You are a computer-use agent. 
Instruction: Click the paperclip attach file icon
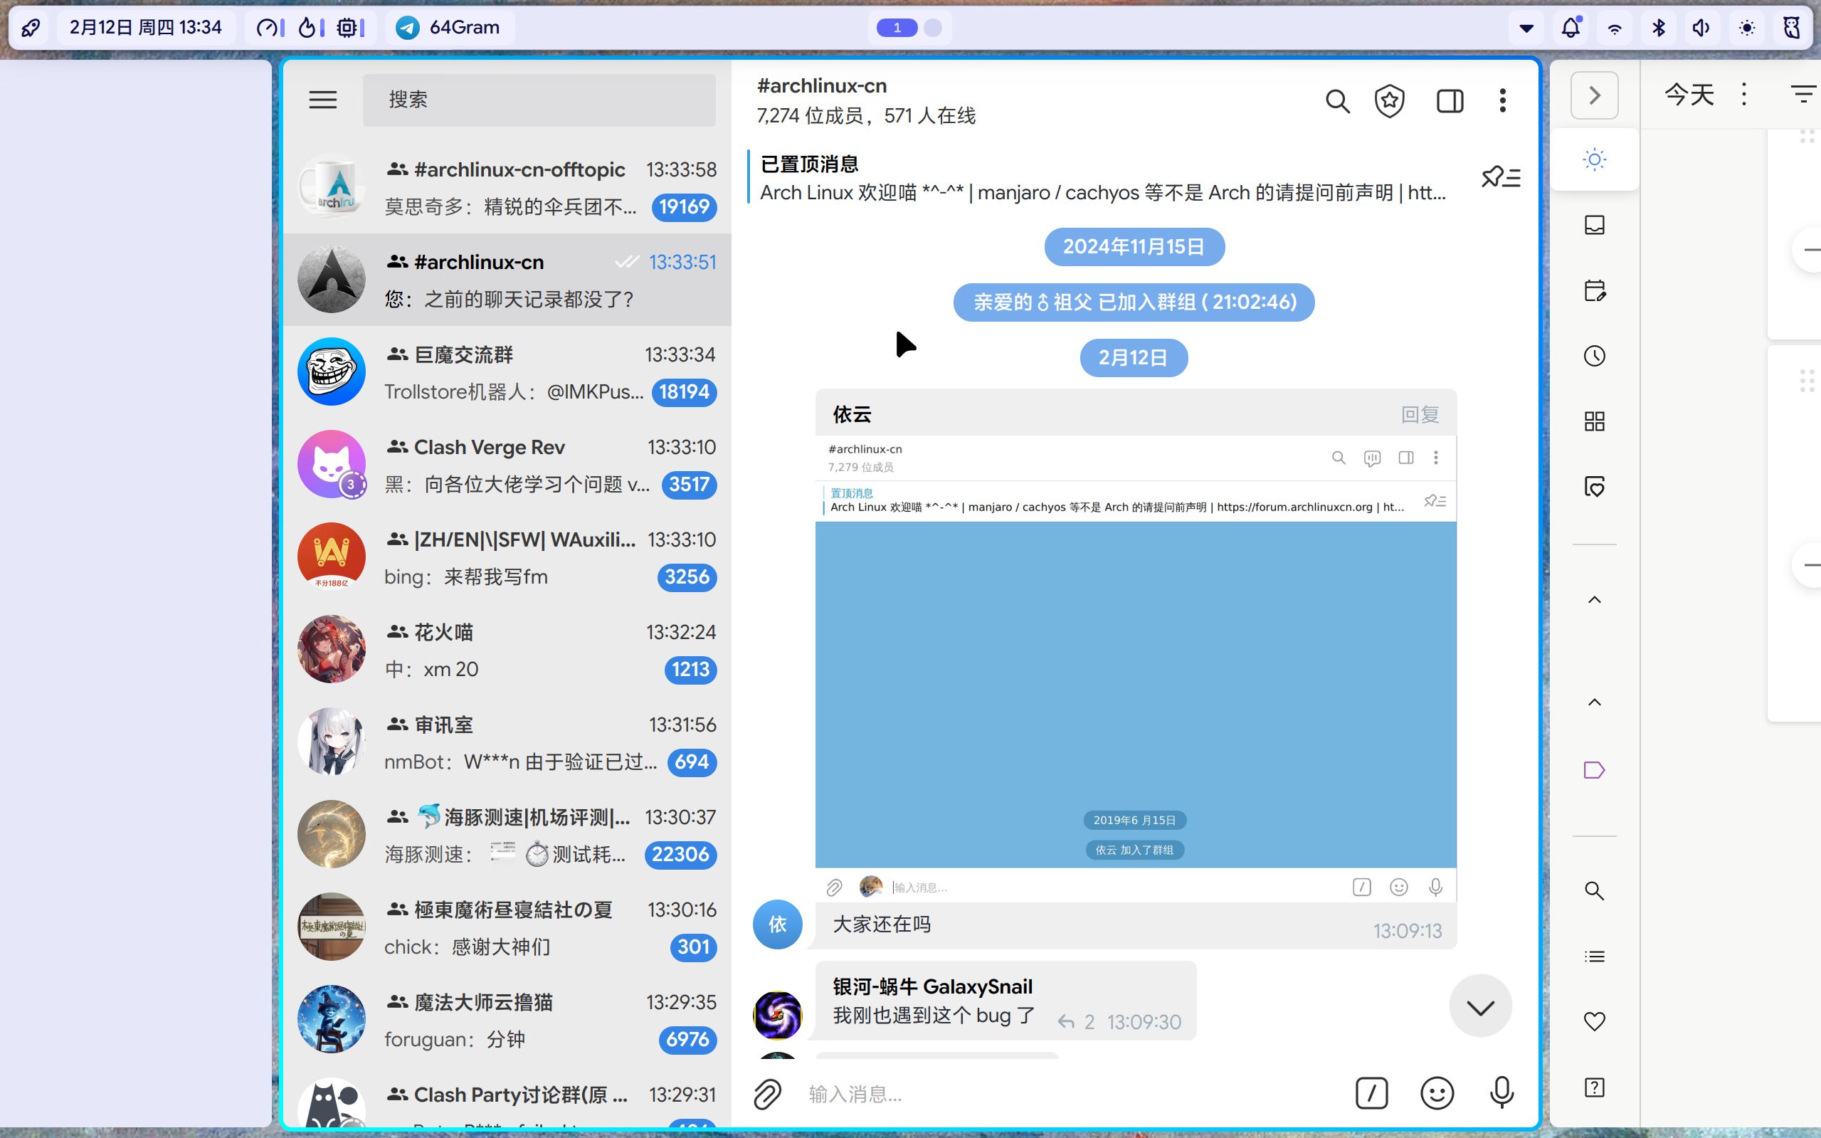pos(768,1093)
